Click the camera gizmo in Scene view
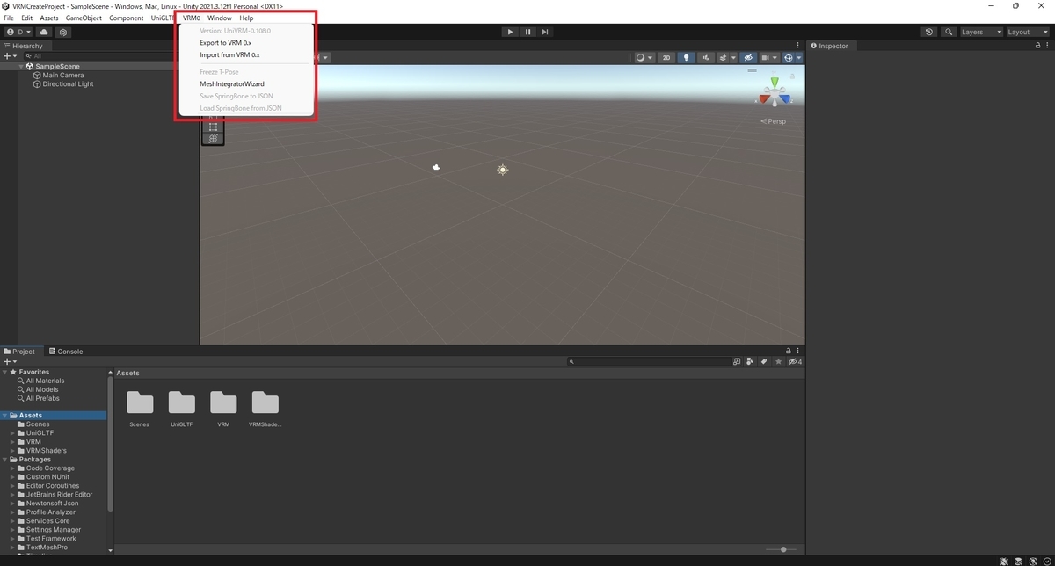Viewport: 1055px width, 566px height. tap(436, 167)
